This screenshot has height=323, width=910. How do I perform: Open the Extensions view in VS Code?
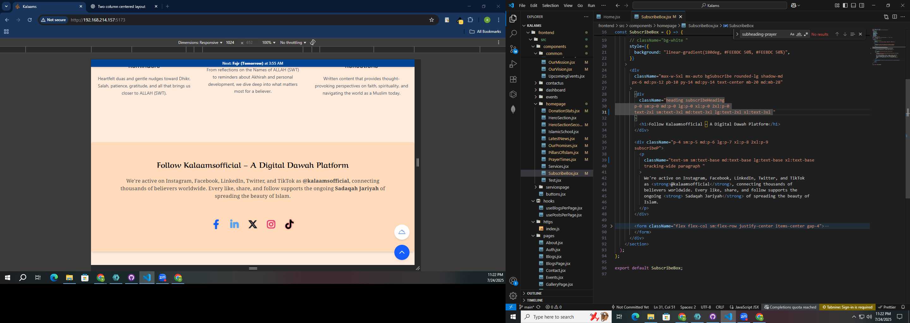513,79
